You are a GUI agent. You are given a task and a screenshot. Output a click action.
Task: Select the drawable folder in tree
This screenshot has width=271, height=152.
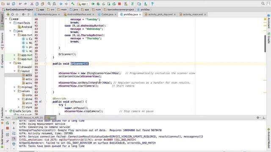click(x=25, y=67)
